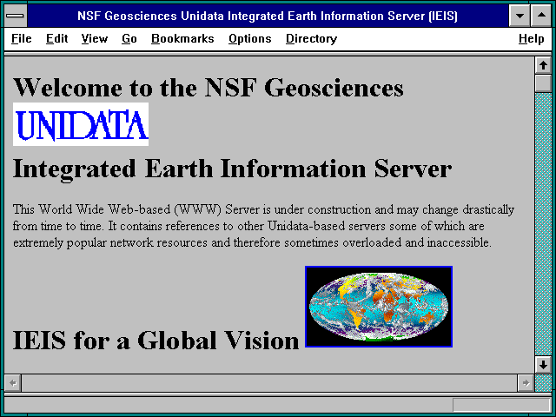Viewport: 556px width, 417px height.
Task: Open the Options menu
Action: (x=250, y=38)
